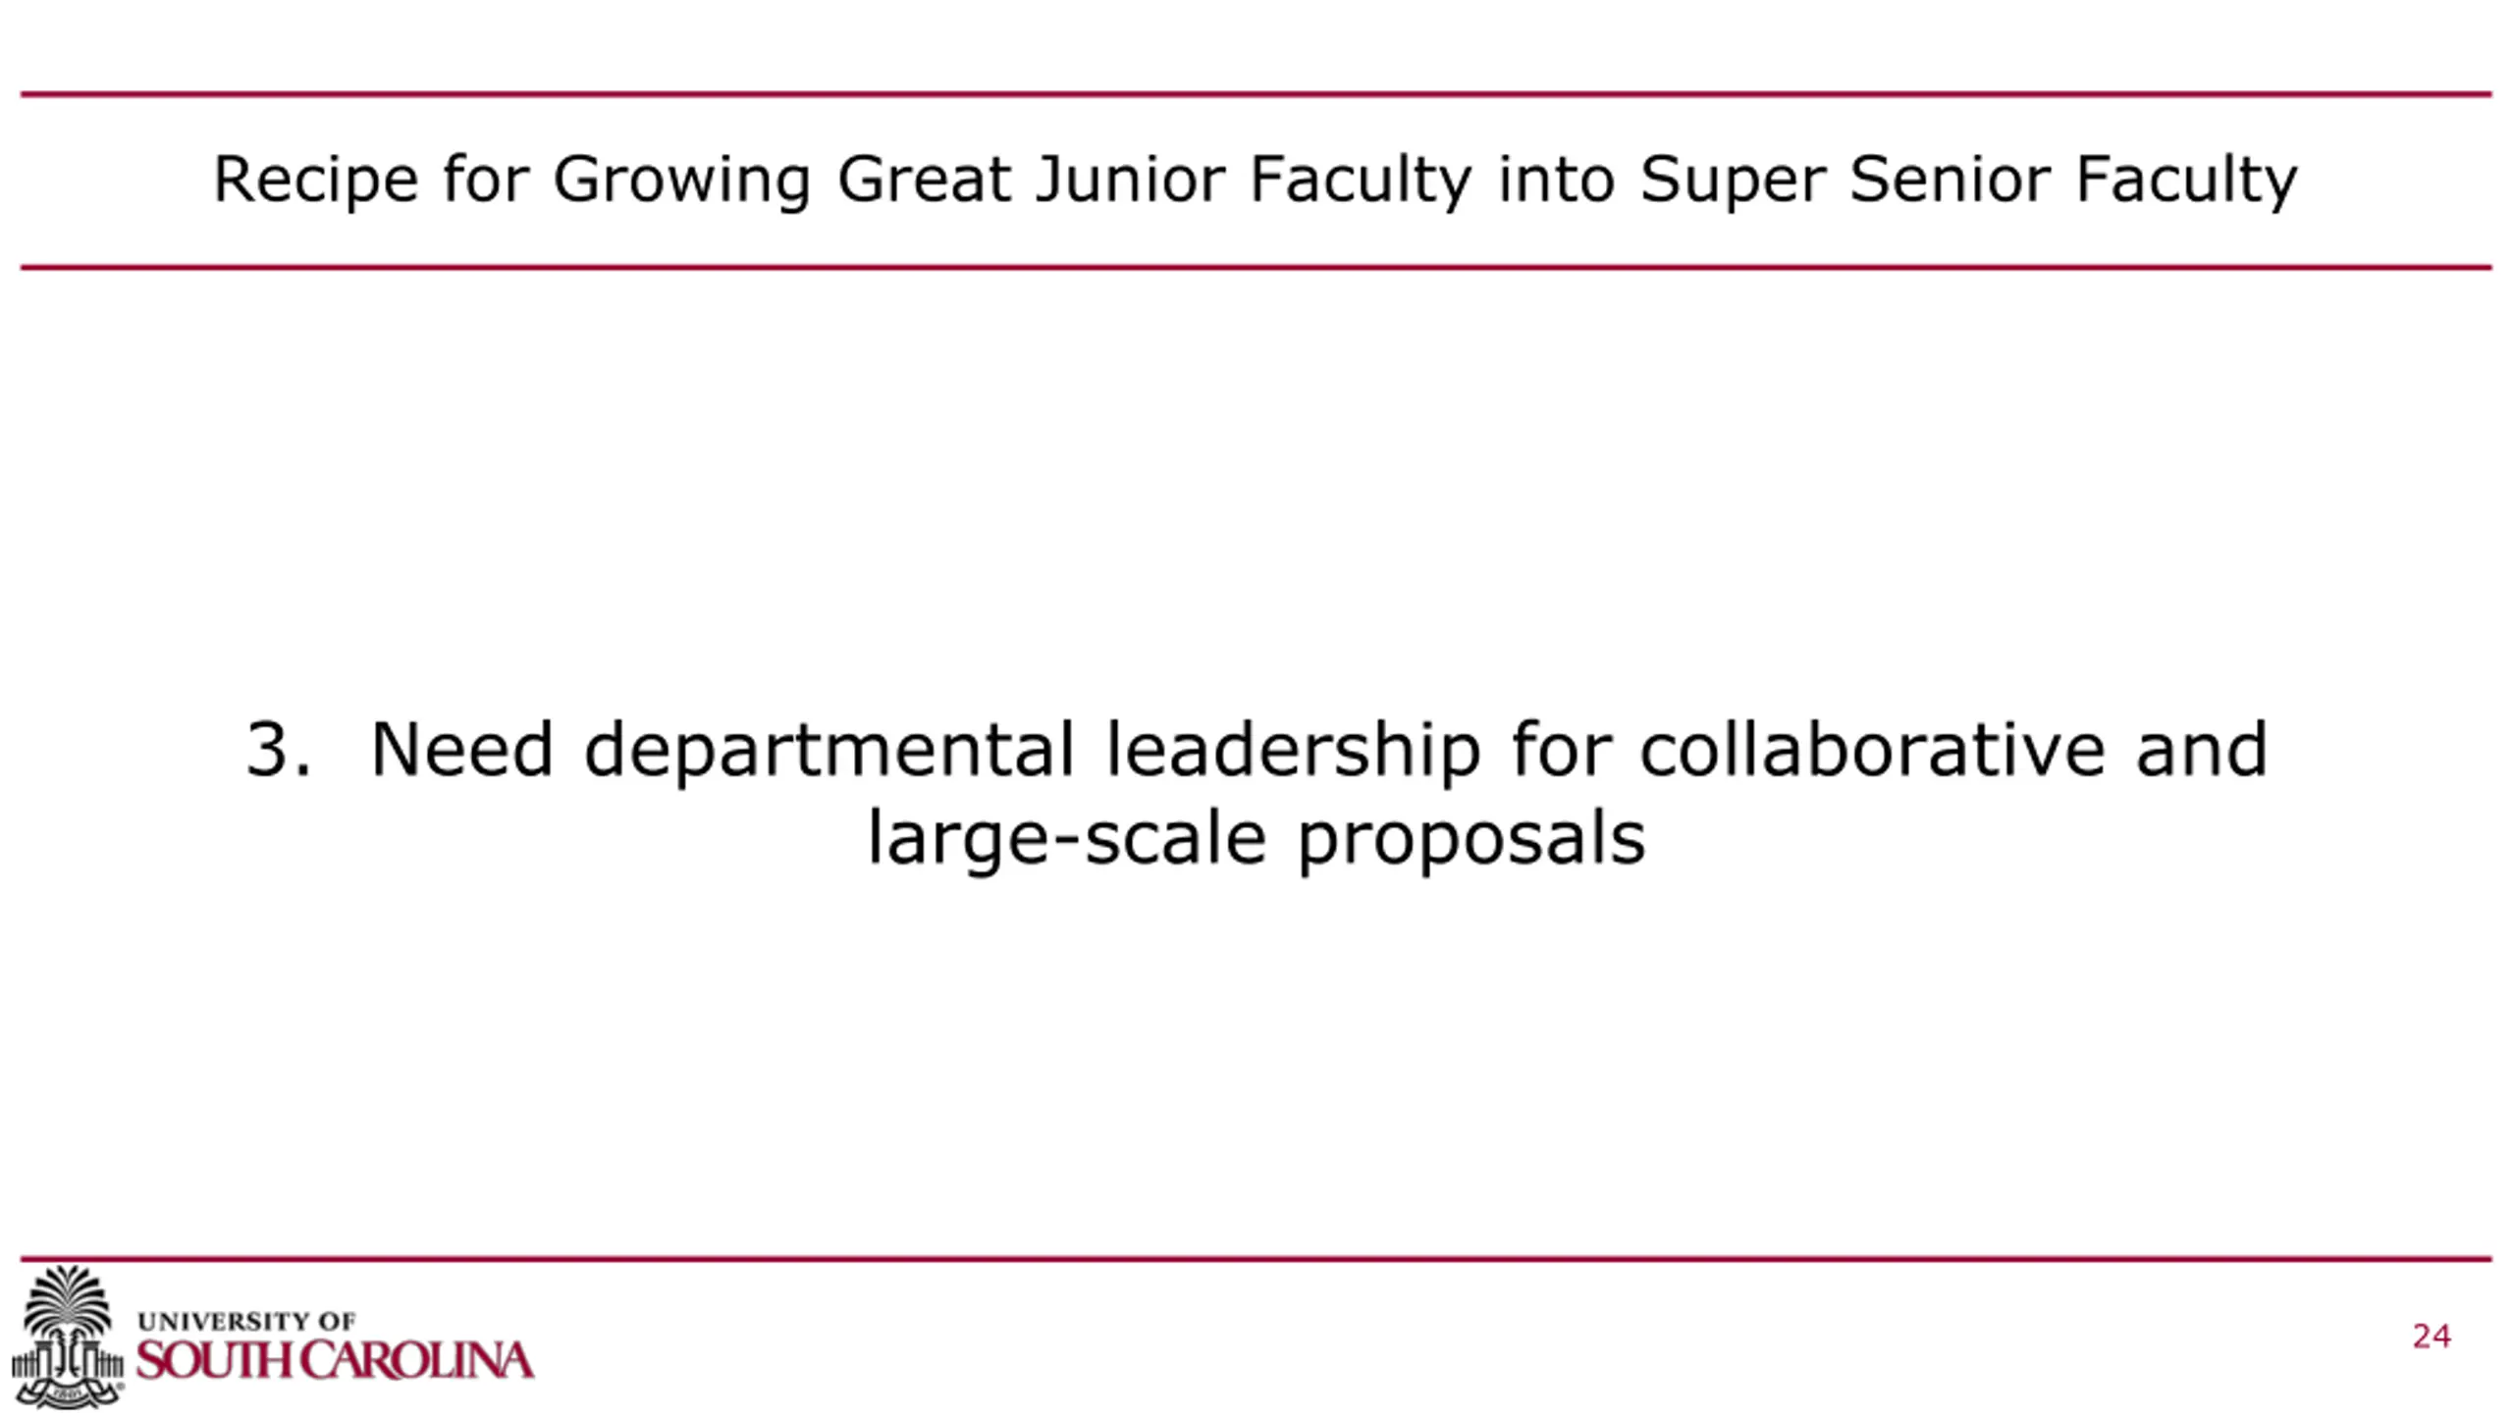2513x1417 pixels.
Task: Click the word Recipe in the title
Action: click(315, 181)
